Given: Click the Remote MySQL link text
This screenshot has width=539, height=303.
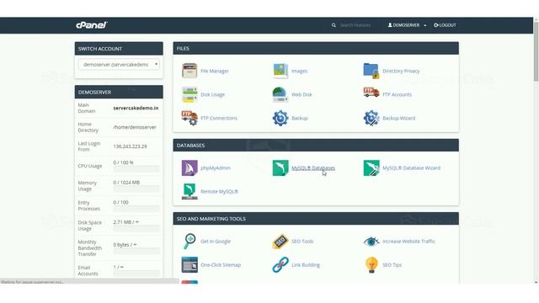Looking at the screenshot, I should coord(219,192).
